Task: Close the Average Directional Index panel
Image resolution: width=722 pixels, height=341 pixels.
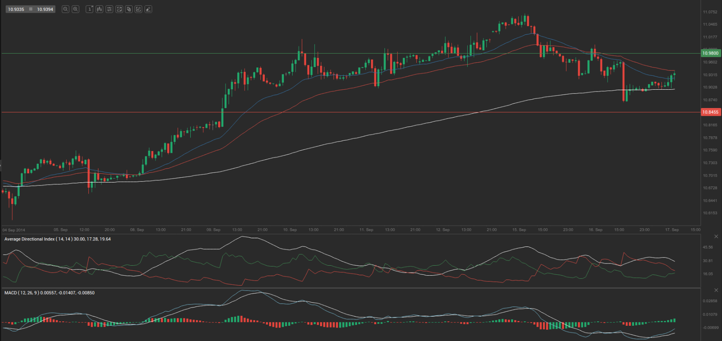Action: (716, 236)
